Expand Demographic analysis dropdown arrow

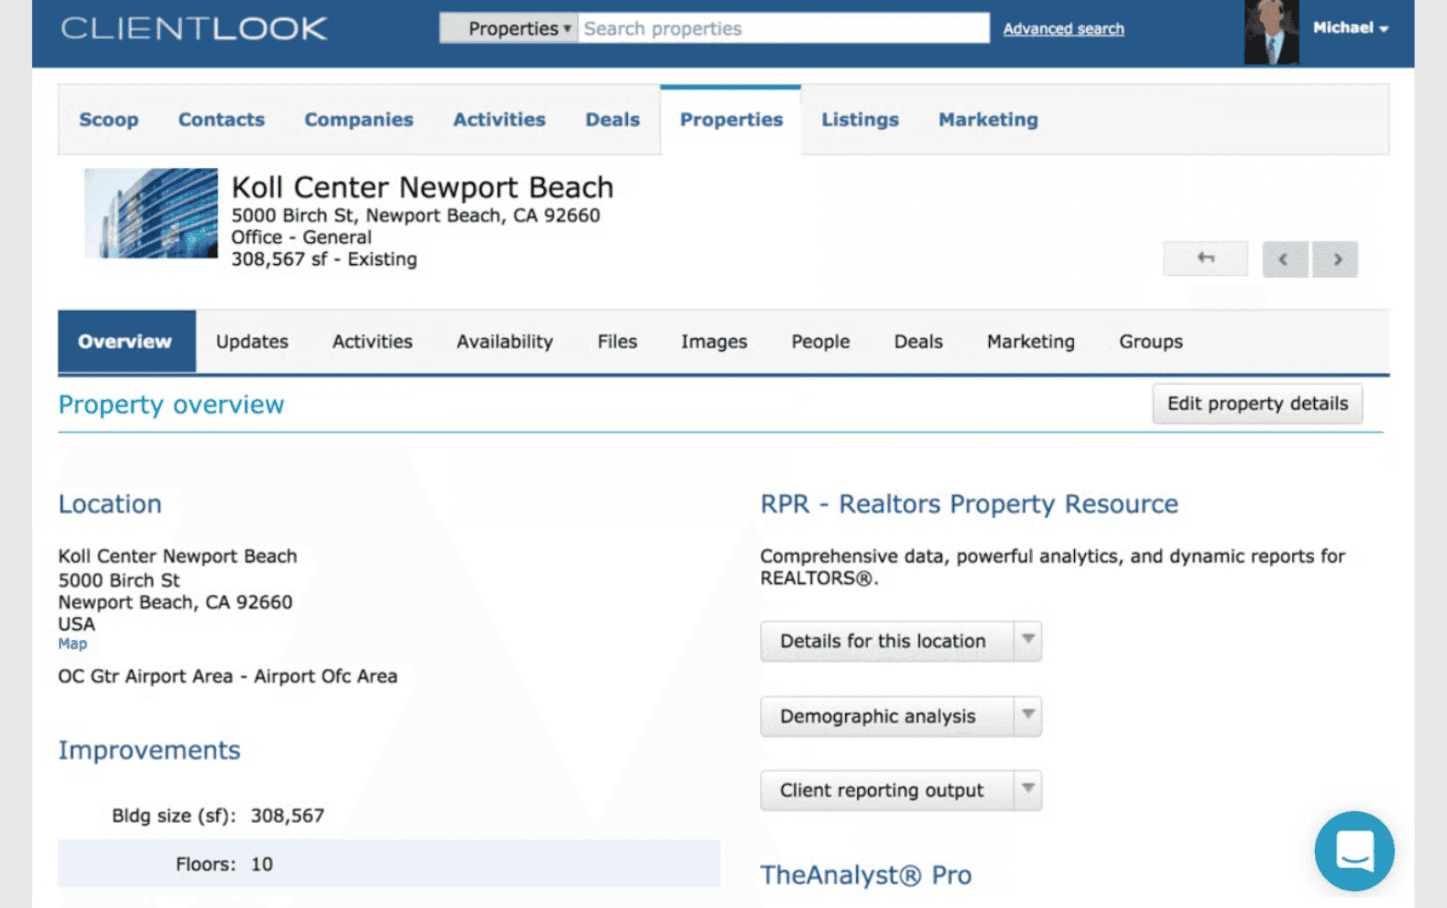coord(1028,715)
